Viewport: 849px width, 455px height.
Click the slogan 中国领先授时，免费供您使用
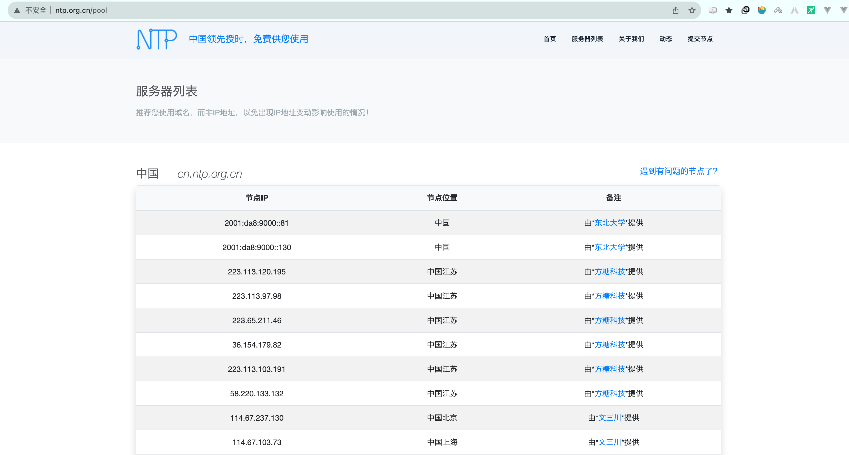[x=249, y=39]
